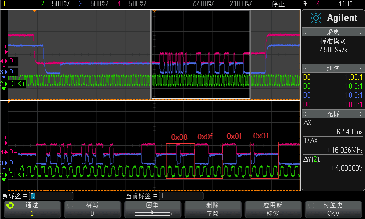Open the 标签史 CKV label library softkey

tap(334, 209)
